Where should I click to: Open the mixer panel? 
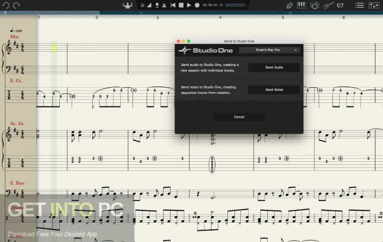374,5
